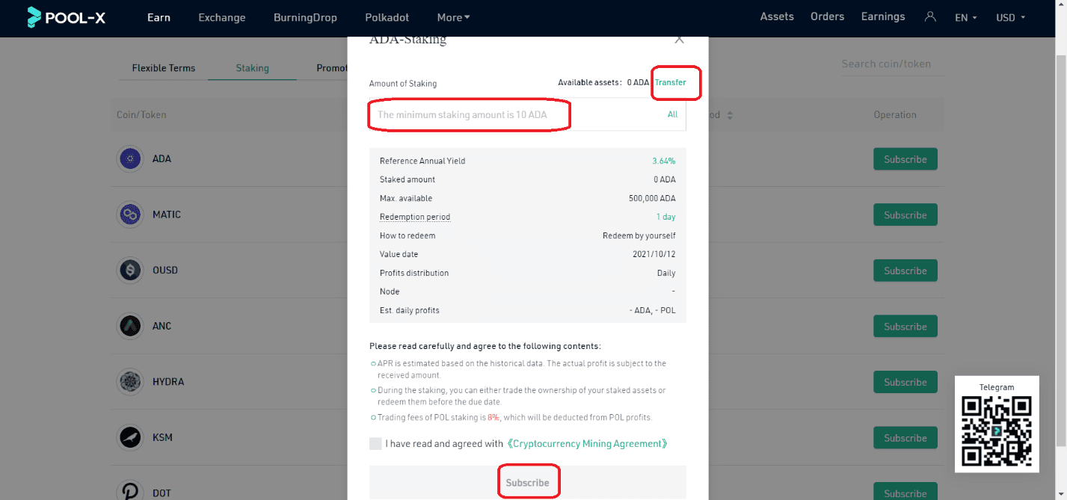Click the MATIC coin name
Image resolution: width=1067 pixels, height=500 pixels.
pyautogui.click(x=167, y=214)
